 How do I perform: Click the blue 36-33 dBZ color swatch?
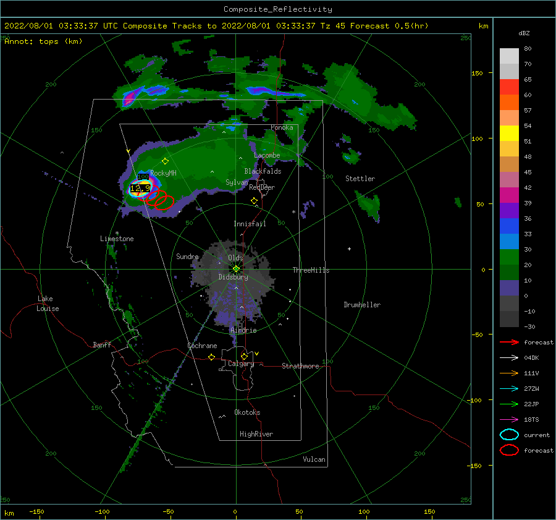509,226
